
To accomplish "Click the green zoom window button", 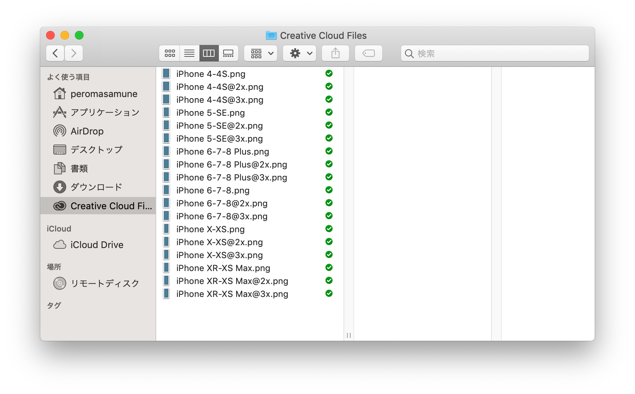I will click(79, 35).
